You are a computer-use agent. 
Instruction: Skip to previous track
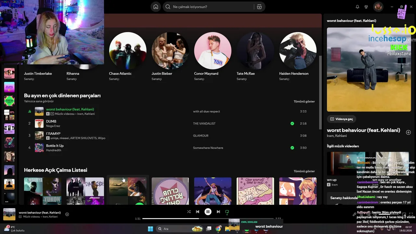pyautogui.click(x=198, y=212)
